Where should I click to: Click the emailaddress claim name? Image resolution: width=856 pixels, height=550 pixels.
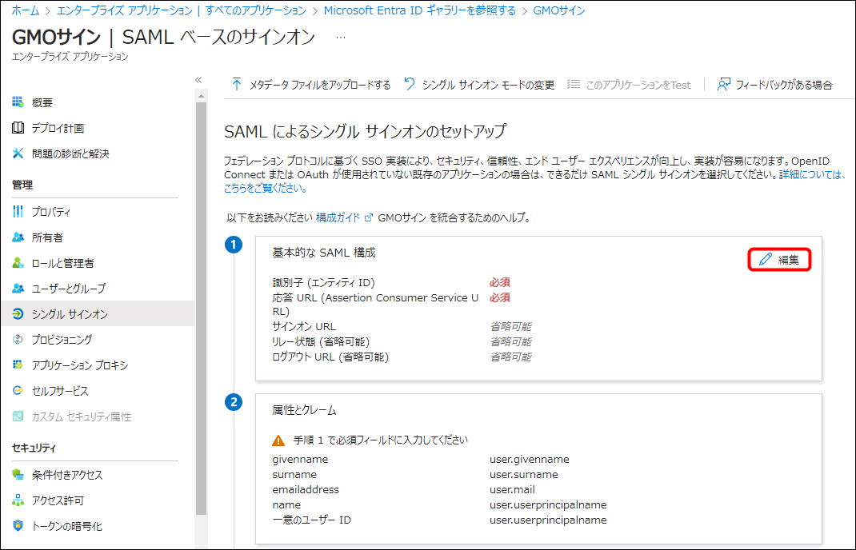click(306, 489)
